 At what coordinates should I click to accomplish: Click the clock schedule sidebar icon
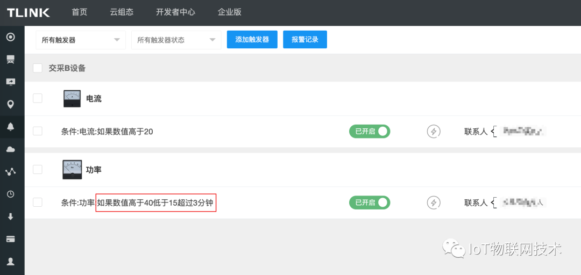pyautogui.click(x=10, y=194)
